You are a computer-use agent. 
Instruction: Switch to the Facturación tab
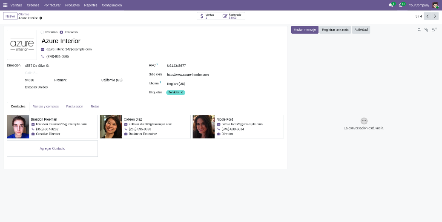click(75, 107)
